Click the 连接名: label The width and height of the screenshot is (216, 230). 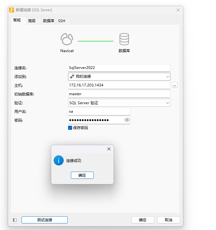click(20, 68)
